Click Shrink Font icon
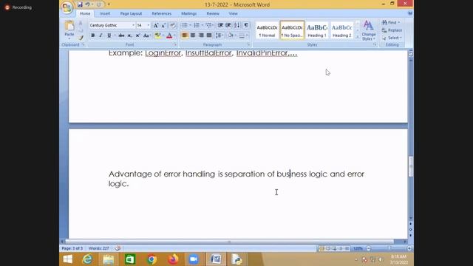 (x=163, y=25)
